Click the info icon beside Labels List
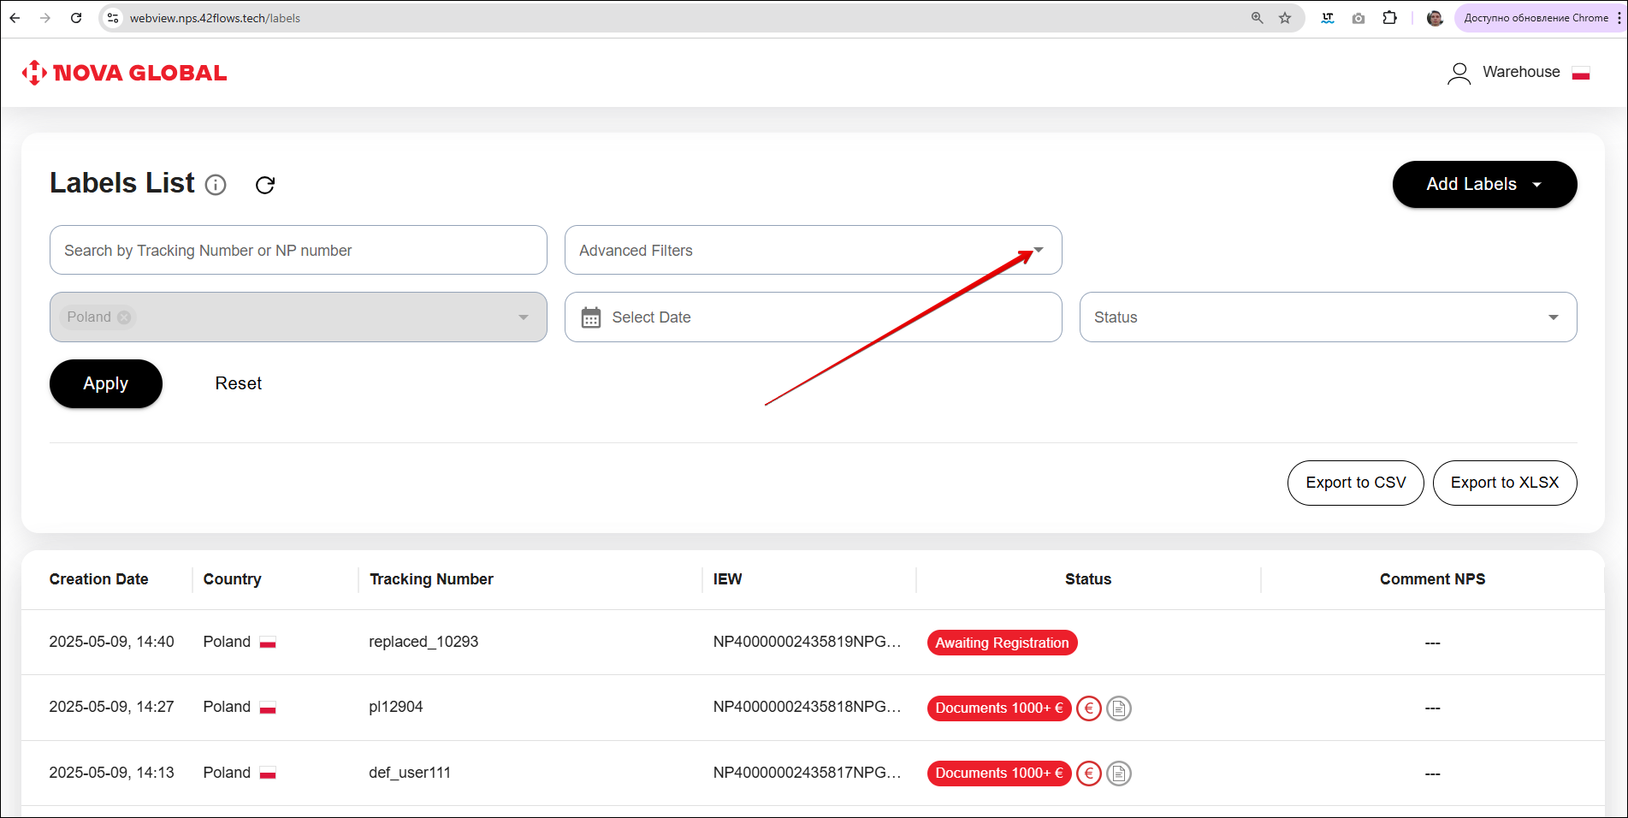Image resolution: width=1628 pixels, height=818 pixels. (x=216, y=185)
